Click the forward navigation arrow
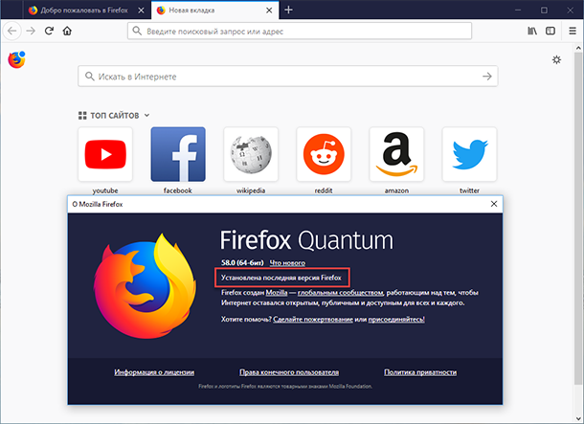The width and height of the screenshot is (584, 424). point(31,31)
